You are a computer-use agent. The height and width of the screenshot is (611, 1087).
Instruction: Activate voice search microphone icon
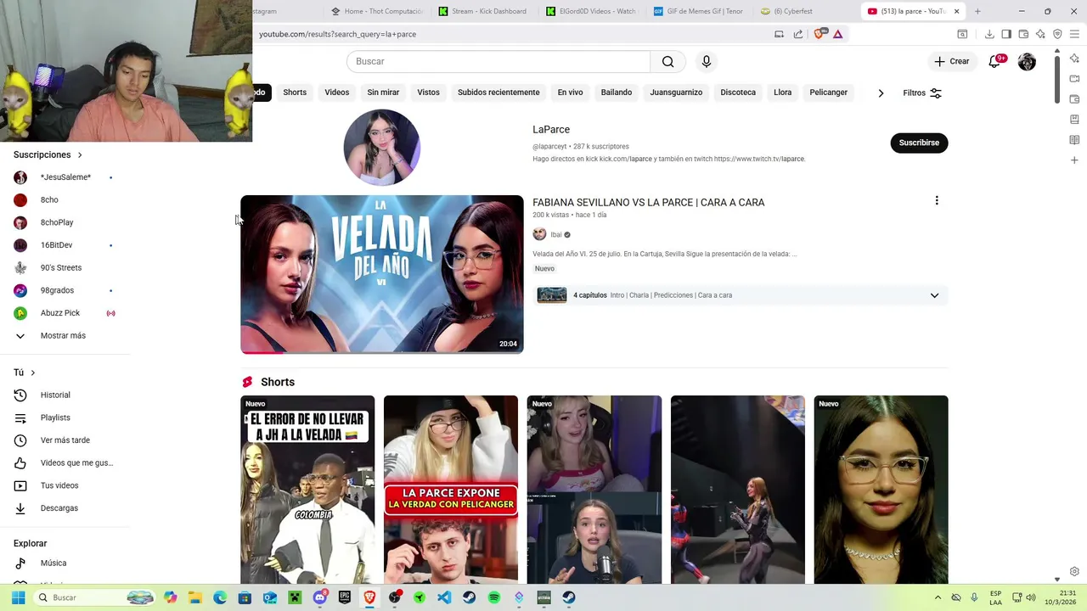pyautogui.click(x=706, y=61)
